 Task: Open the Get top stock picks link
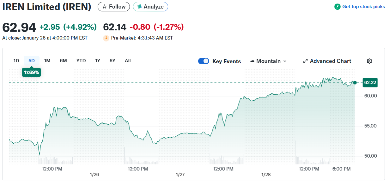click(363, 7)
